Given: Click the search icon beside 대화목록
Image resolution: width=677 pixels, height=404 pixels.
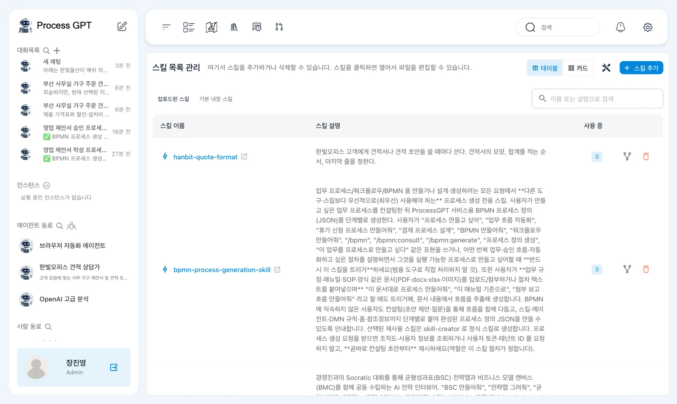Looking at the screenshot, I should tap(47, 51).
